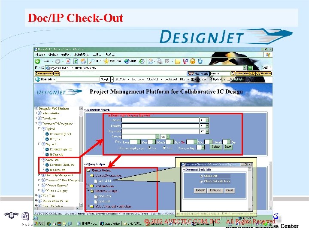Screen dimensions: 309x232
Task: Click the Submit button in search form
Action: point(216,147)
